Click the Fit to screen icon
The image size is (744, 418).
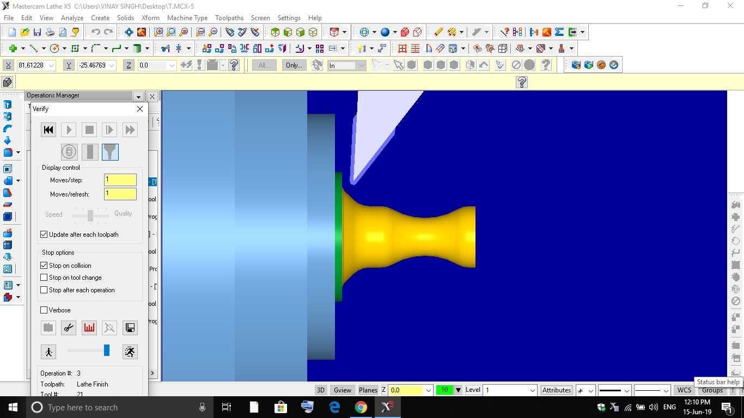coord(129,33)
